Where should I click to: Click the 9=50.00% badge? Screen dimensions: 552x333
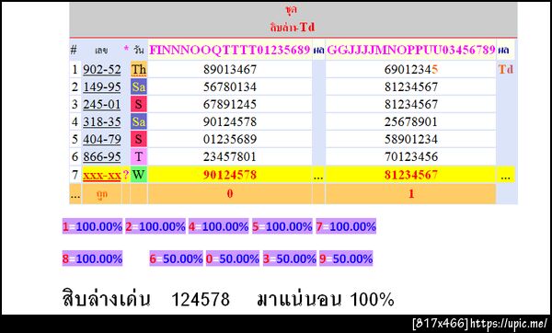point(346,258)
